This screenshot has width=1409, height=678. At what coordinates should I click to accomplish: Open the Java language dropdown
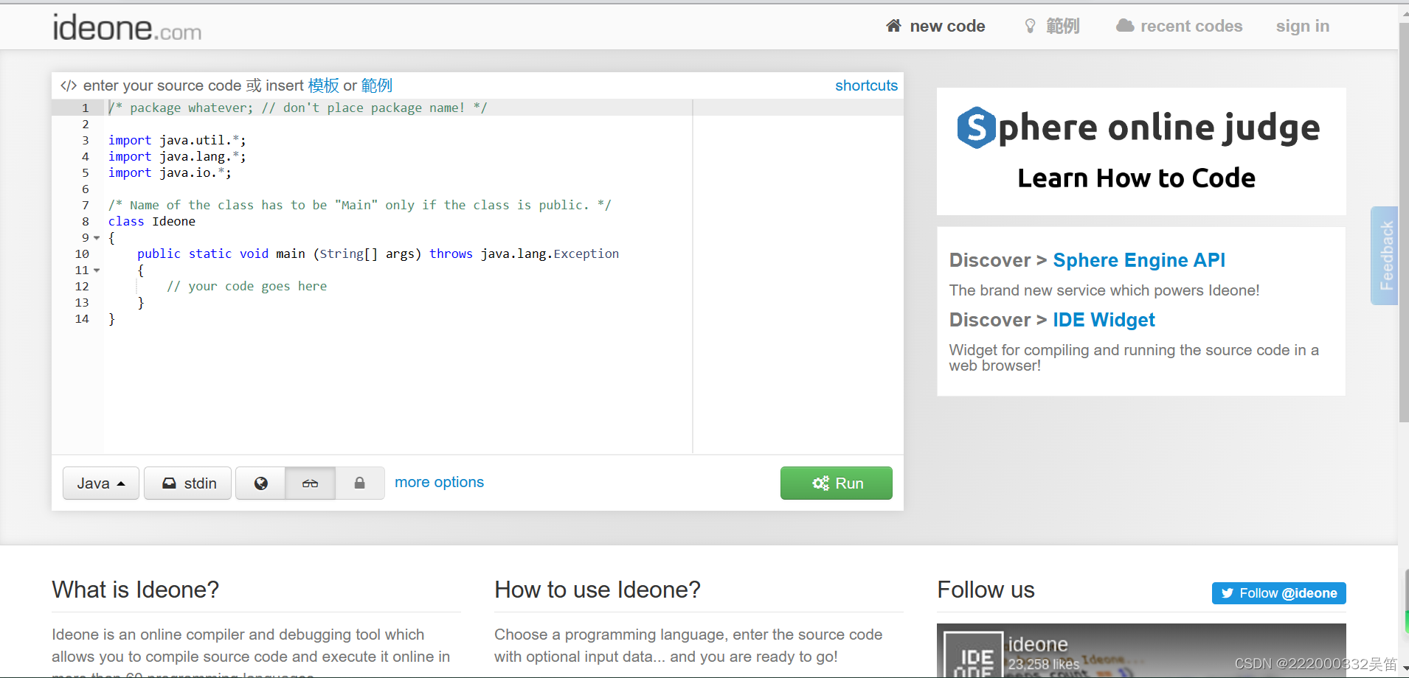click(x=101, y=483)
